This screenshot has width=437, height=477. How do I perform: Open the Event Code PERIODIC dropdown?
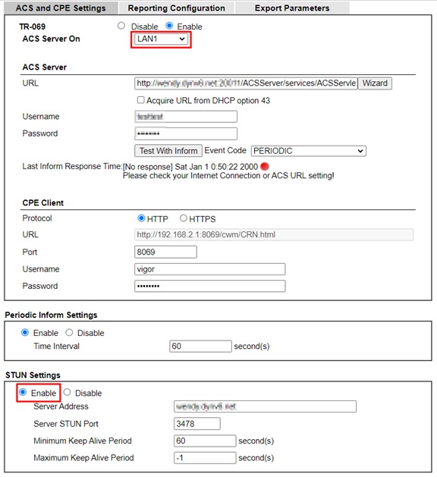point(308,151)
